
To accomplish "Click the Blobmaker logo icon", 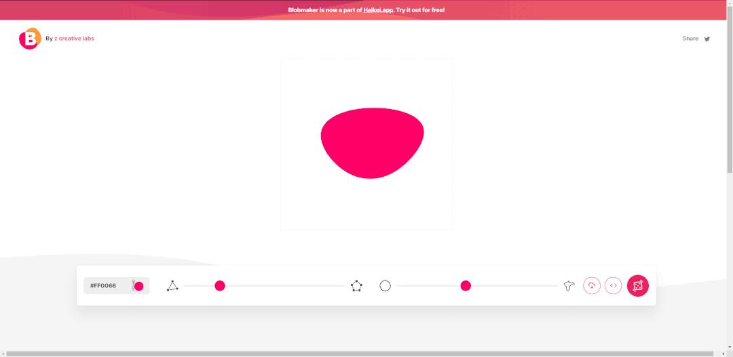I will [30, 39].
